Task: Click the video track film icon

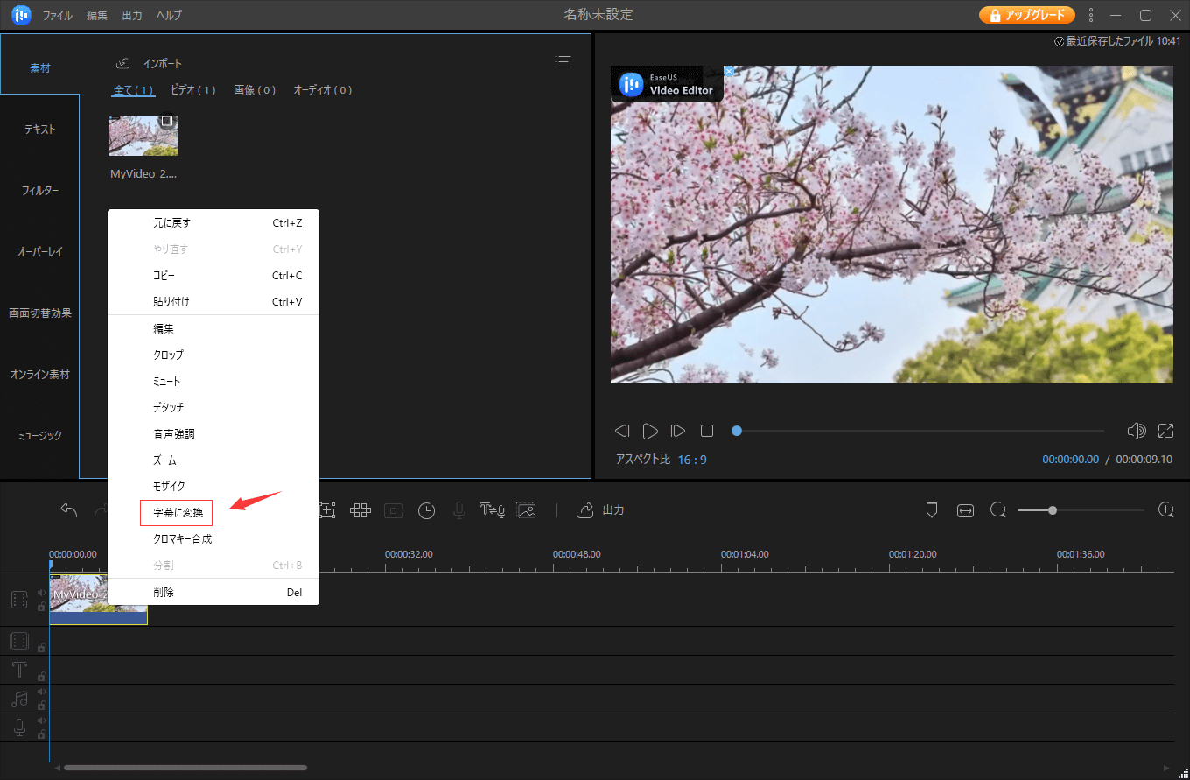Action: 19,600
